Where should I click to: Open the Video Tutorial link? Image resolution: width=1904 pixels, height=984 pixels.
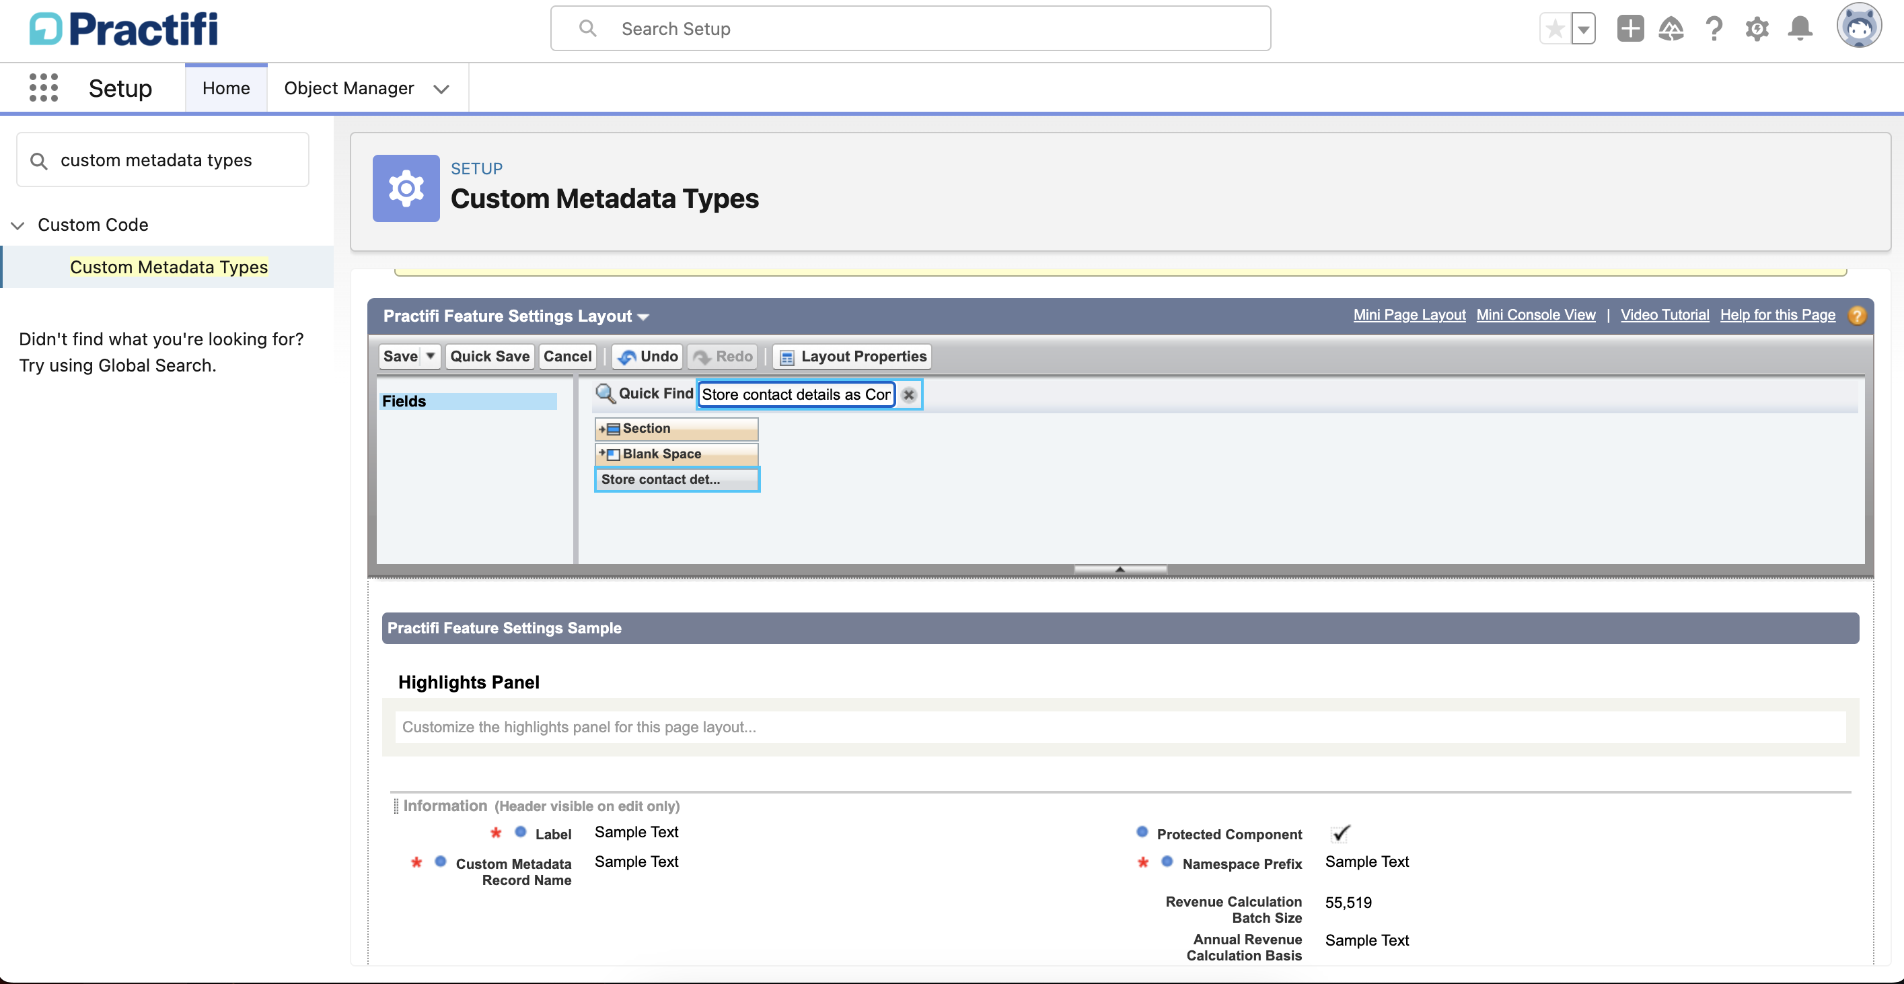pyautogui.click(x=1664, y=315)
